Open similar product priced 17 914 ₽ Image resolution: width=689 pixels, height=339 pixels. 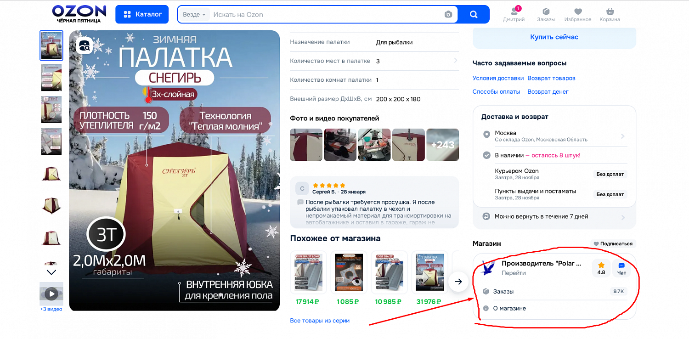coord(308,278)
